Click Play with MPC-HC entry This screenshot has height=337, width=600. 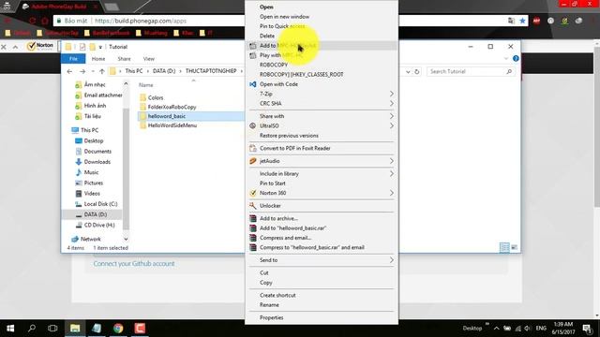281,55
